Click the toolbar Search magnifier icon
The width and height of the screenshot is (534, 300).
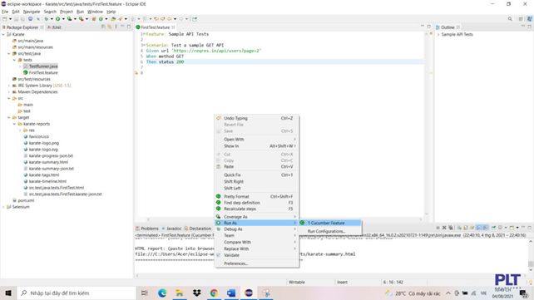click(510, 19)
